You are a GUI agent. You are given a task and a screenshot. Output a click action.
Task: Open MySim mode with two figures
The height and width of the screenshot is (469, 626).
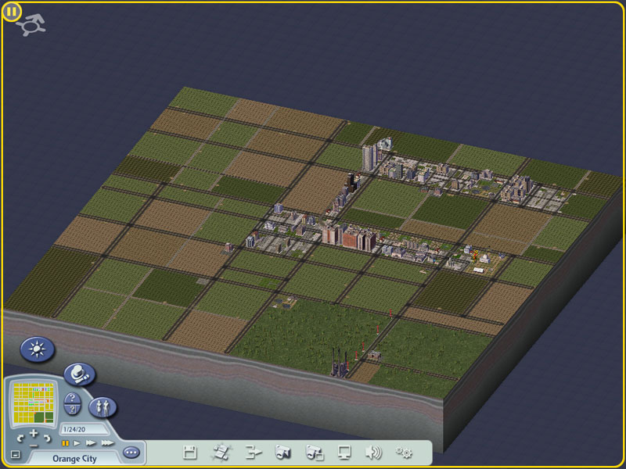103,407
